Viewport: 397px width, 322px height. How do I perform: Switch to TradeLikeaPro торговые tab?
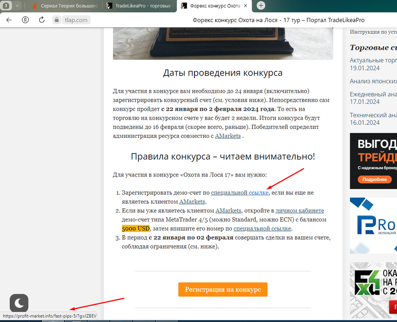pyautogui.click(x=140, y=6)
